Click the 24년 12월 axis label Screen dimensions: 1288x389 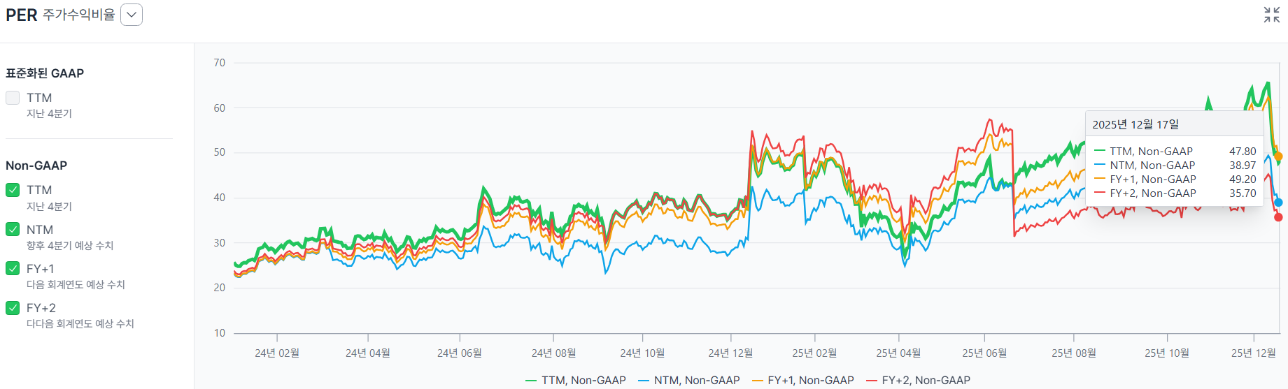(x=730, y=353)
